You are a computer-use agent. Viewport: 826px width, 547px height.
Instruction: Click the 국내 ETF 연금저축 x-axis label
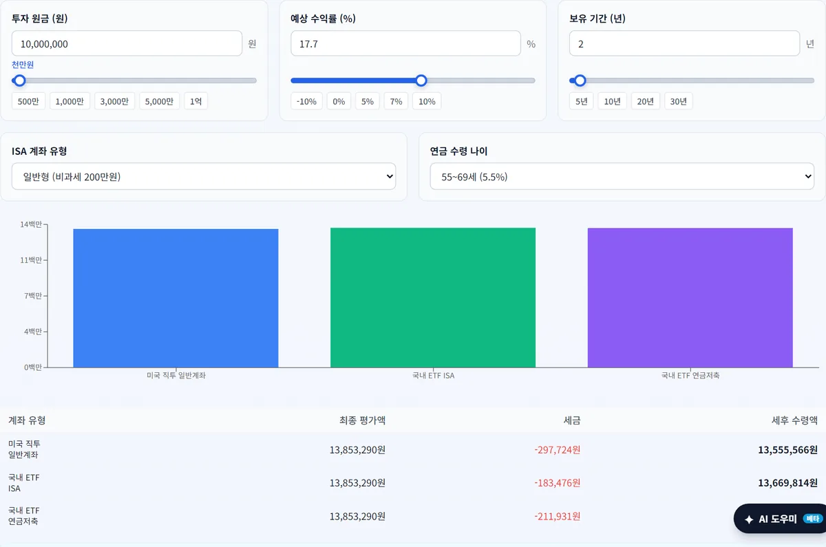click(690, 376)
